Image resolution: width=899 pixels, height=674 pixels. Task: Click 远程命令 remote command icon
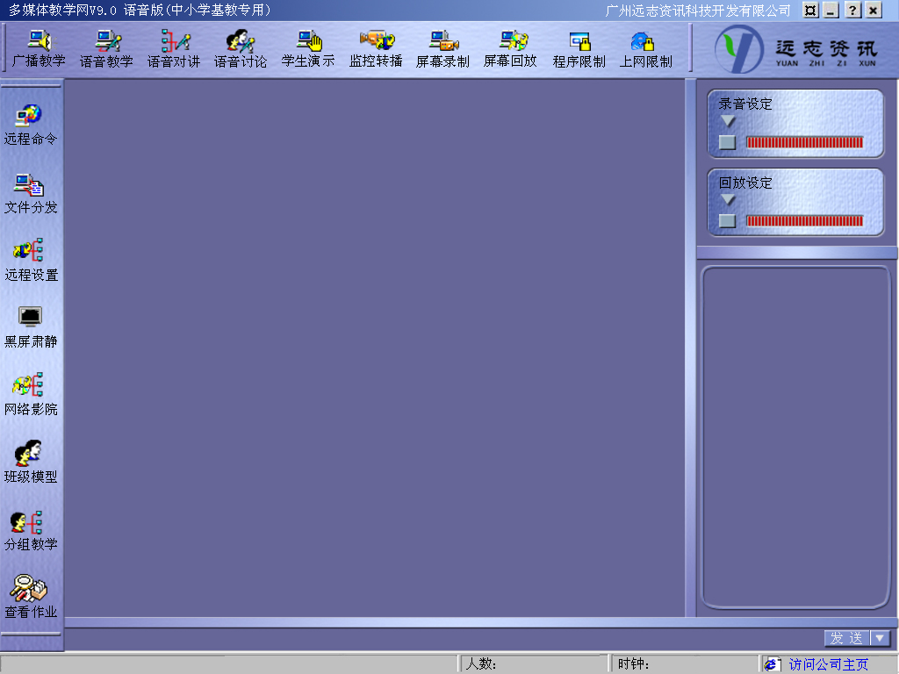point(31,125)
